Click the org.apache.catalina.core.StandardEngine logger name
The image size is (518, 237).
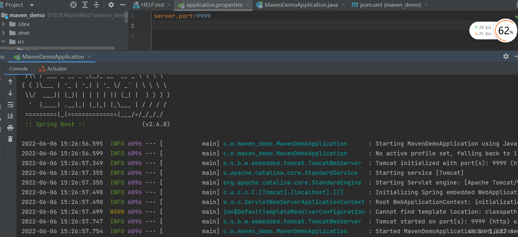pyautogui.click(x=292, y=182)
